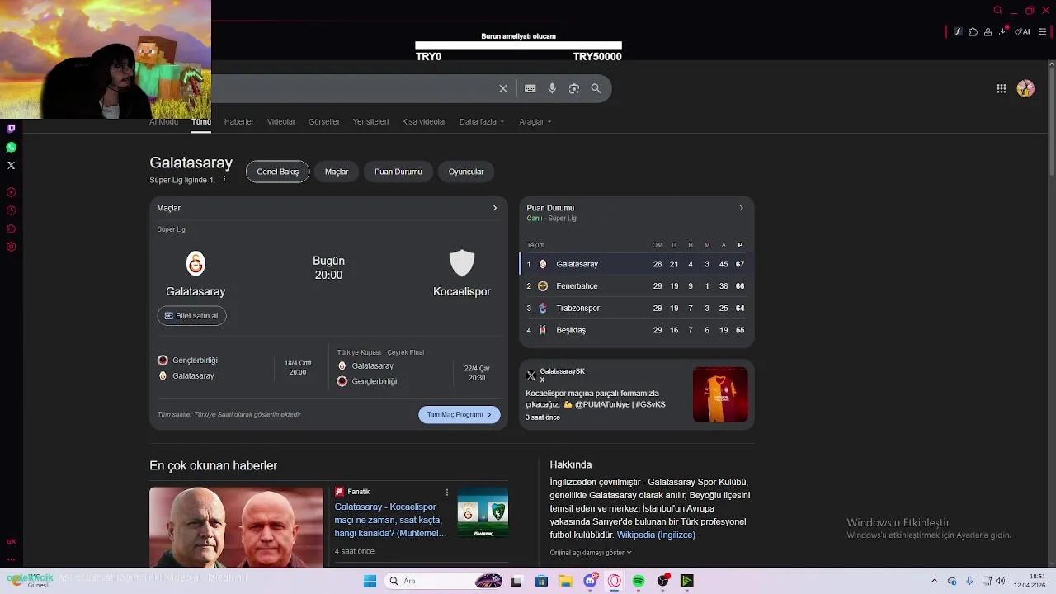Clear the search box with X icon

click(x=503, y=88)
